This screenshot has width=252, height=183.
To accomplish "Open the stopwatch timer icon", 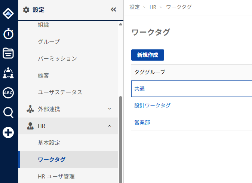I will pos(8,34).
